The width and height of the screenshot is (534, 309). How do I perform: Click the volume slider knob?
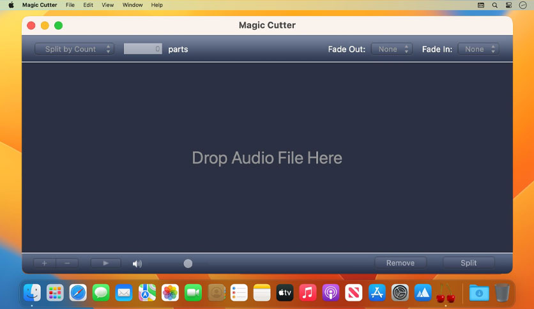pyautogui.click(x=188, y=264)
